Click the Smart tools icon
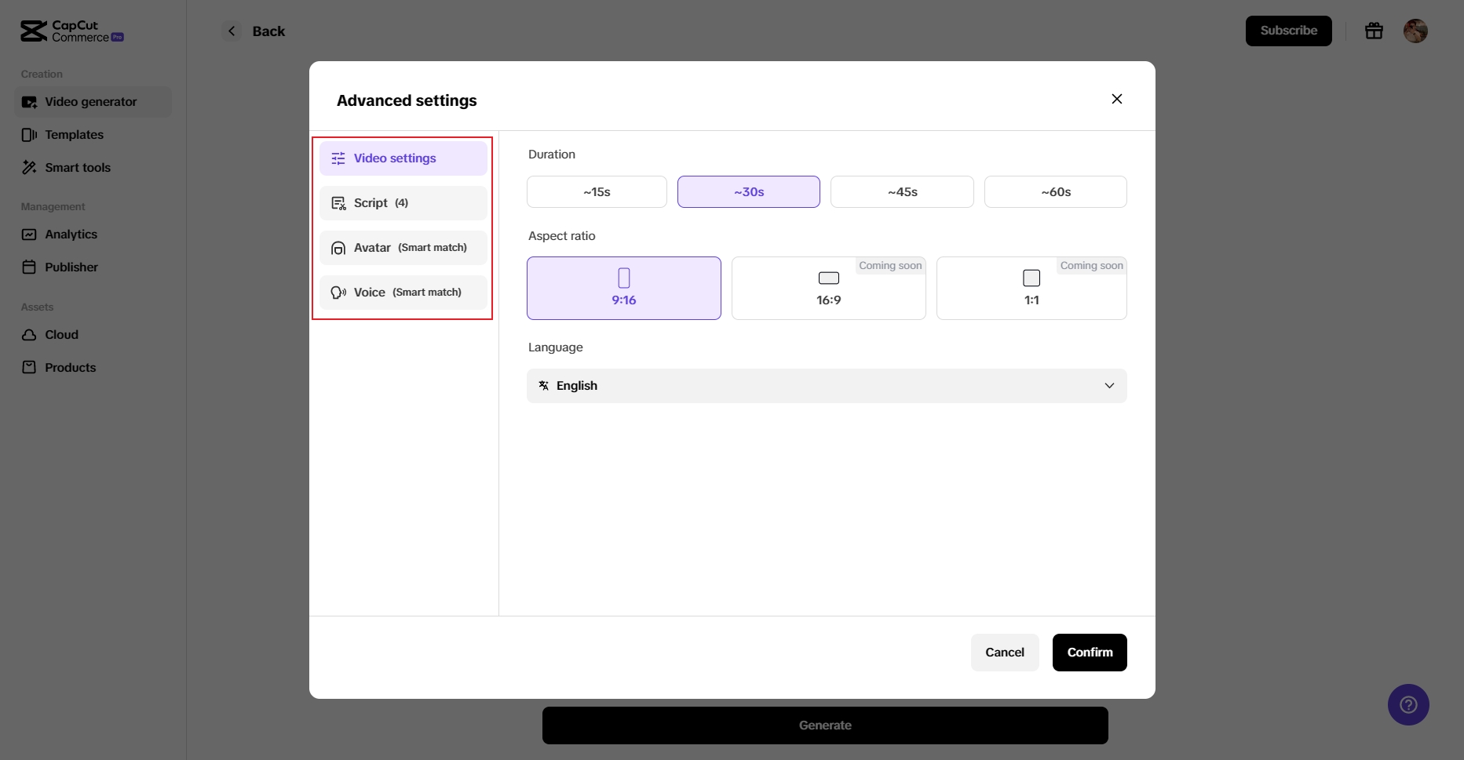This screenshot has width=1464, height=760. tap(29, 167)
